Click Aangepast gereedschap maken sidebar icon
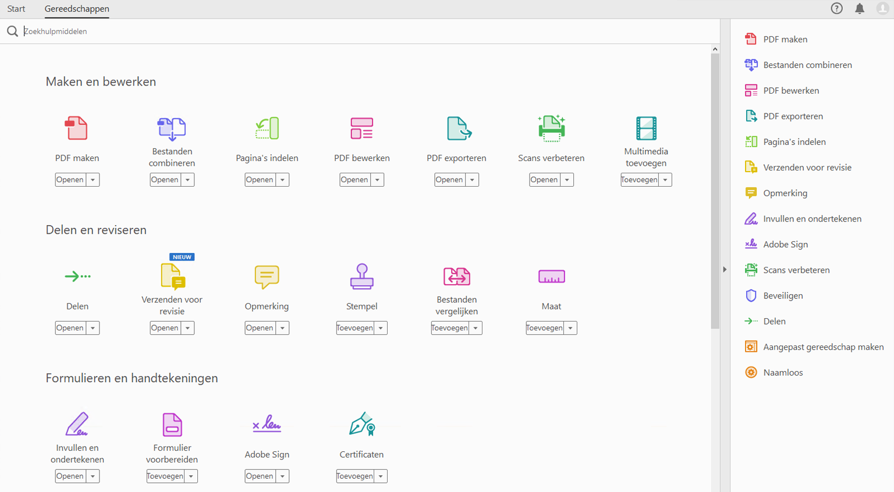 point(751,347)
